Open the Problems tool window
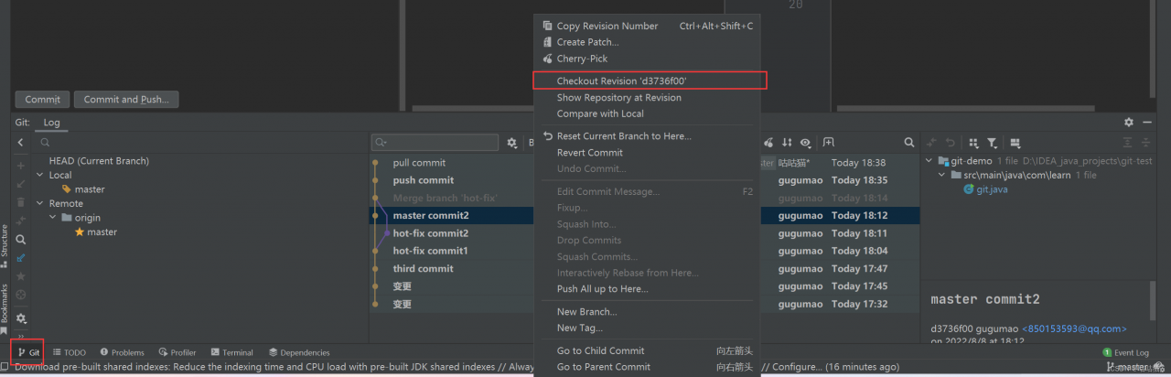 pos(122,352)
